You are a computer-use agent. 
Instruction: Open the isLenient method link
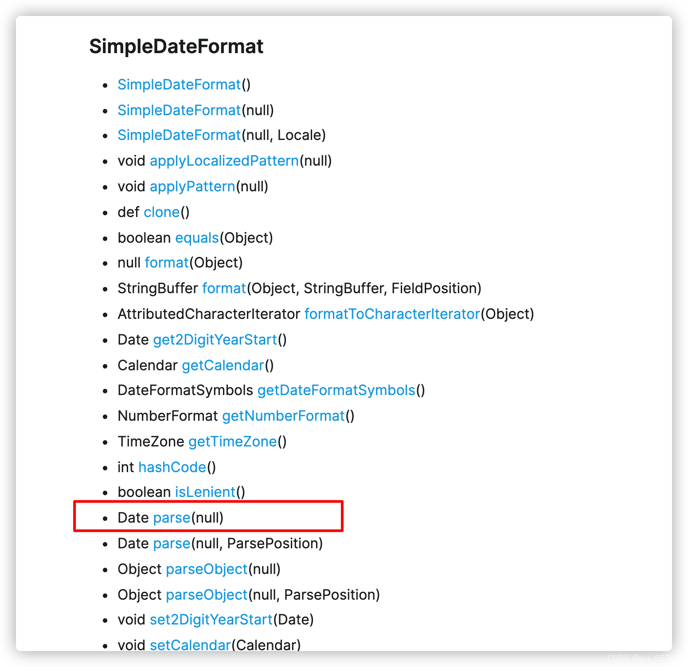pyautogui.click(x=205, y=492)
